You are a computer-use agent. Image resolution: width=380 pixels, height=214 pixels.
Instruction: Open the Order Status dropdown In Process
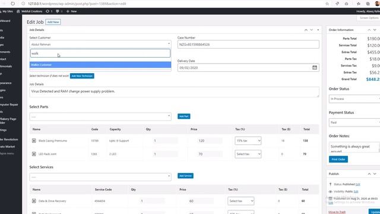(354, 99)
